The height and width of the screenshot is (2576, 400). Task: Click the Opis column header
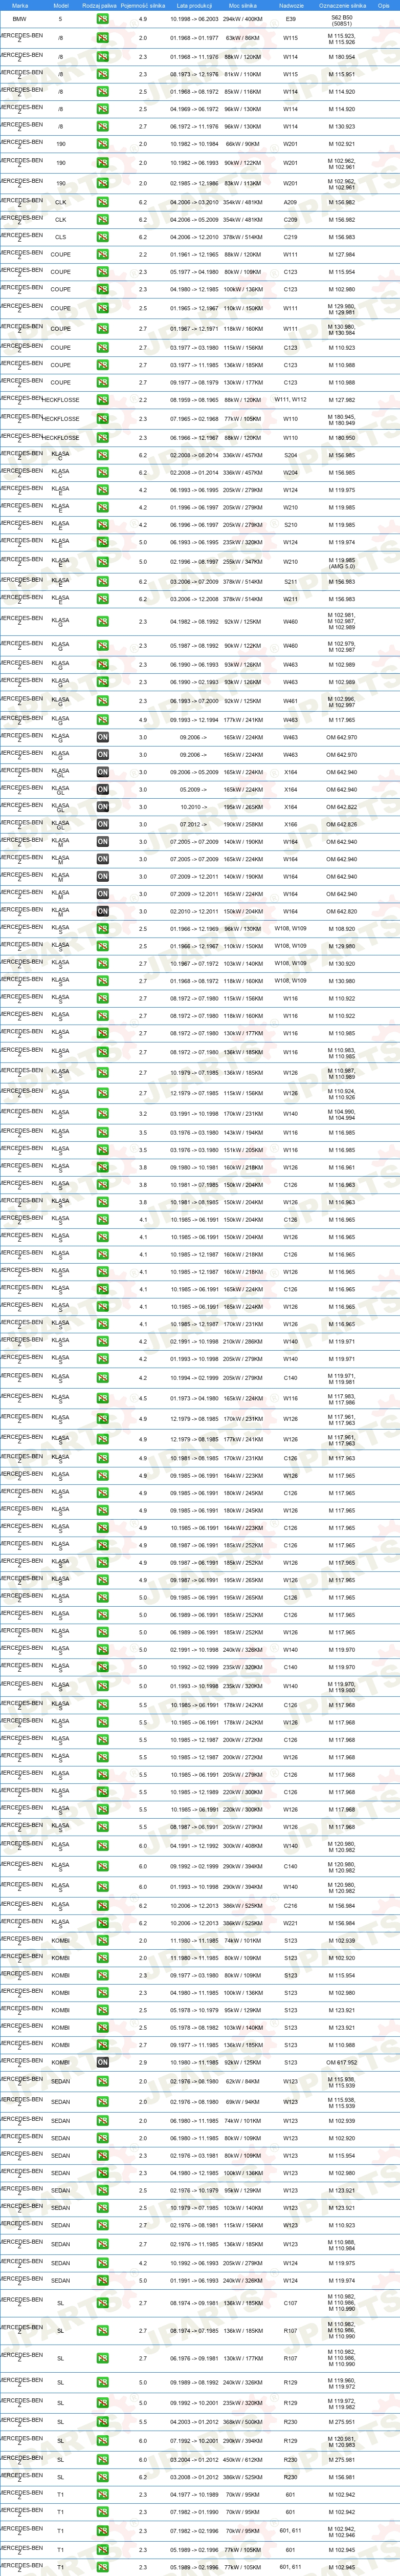384,5
